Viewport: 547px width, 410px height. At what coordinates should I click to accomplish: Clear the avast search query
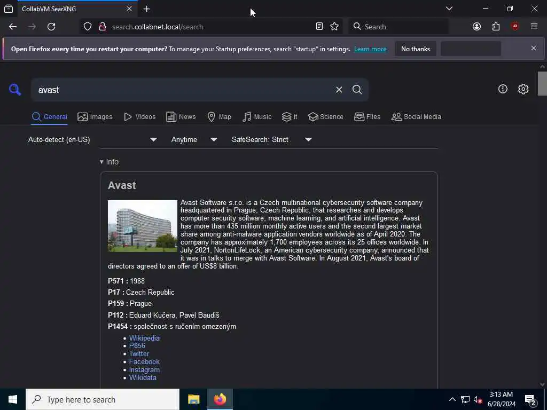(x=339, y=90)
